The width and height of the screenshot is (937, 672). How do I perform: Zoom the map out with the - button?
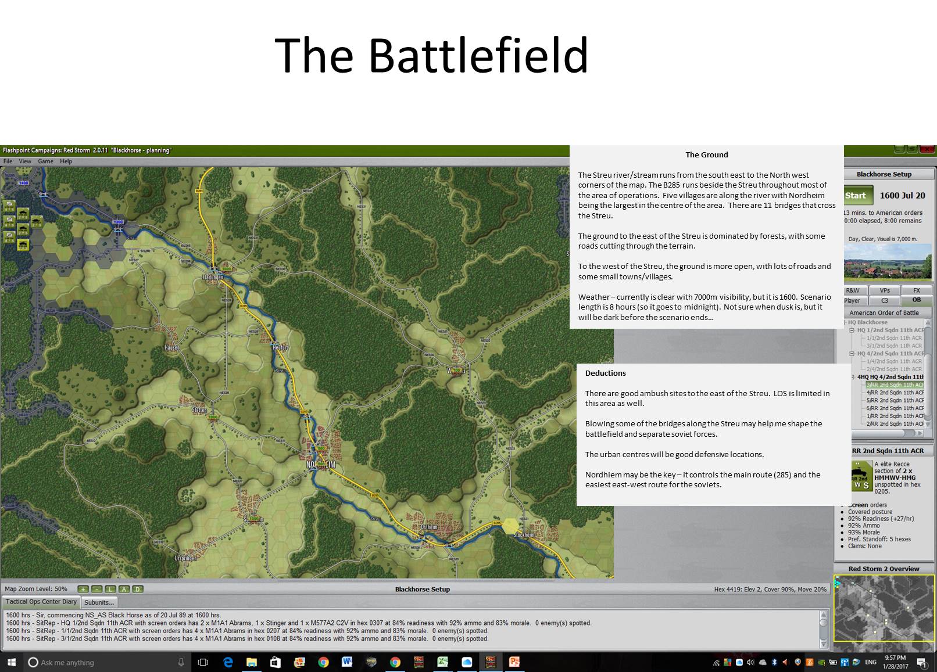click(x=96, y=589)
